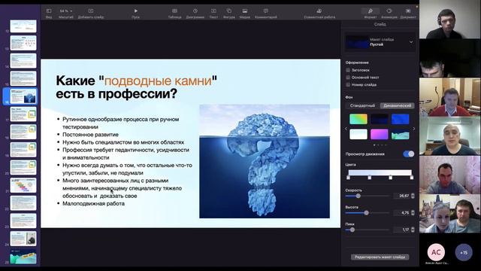Select video of man in red sweater
Screen dimensions: 481x271
click(449, 97)
